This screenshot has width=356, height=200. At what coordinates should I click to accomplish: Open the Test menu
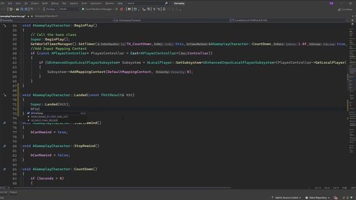click(64, 3)
